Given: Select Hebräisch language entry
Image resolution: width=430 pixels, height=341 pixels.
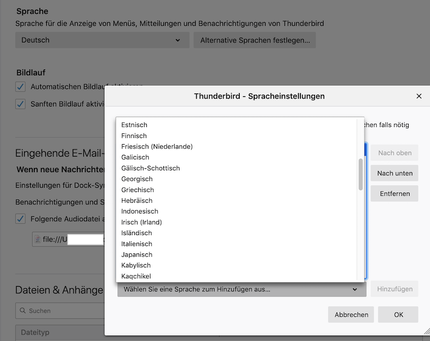Looking at the screenshot, I should (236, 201).
